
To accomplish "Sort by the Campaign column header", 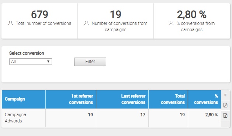I will pyautogui.click(x=15, y=99).
